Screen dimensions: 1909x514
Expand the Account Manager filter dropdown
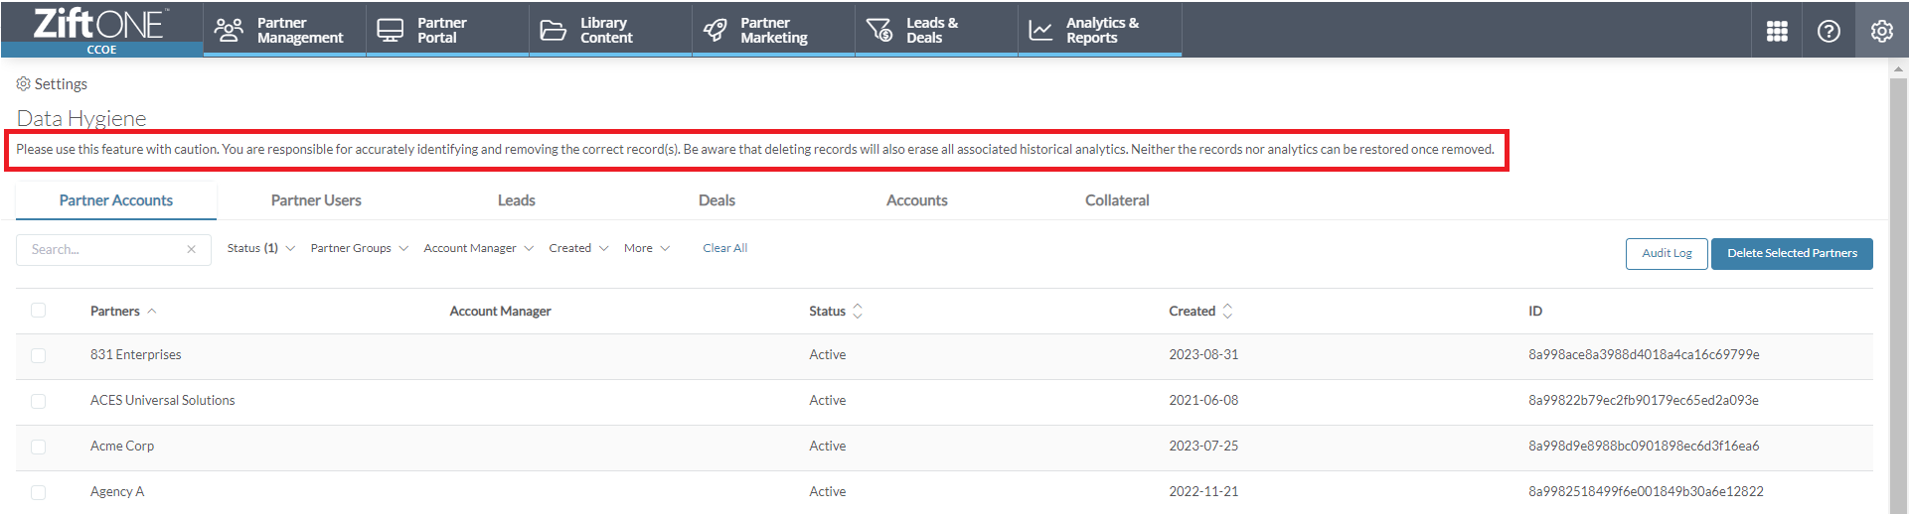(478, 248)
